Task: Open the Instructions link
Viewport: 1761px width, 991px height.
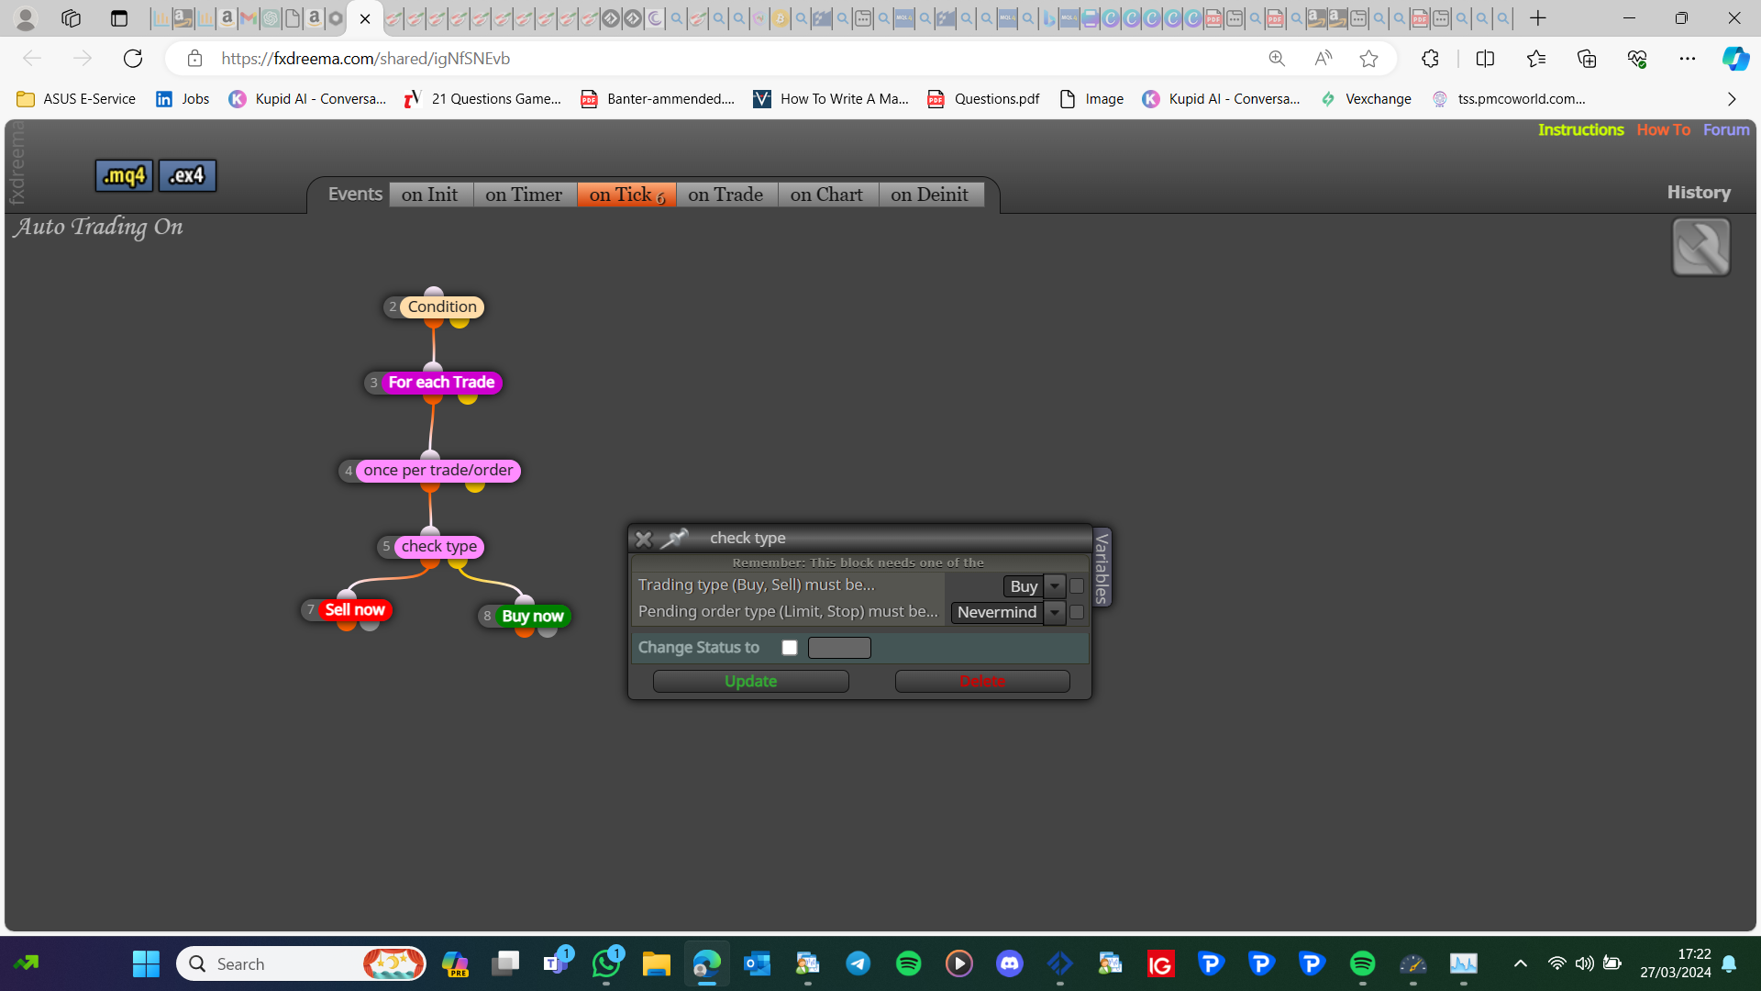Action: (x=1580, y=130)
